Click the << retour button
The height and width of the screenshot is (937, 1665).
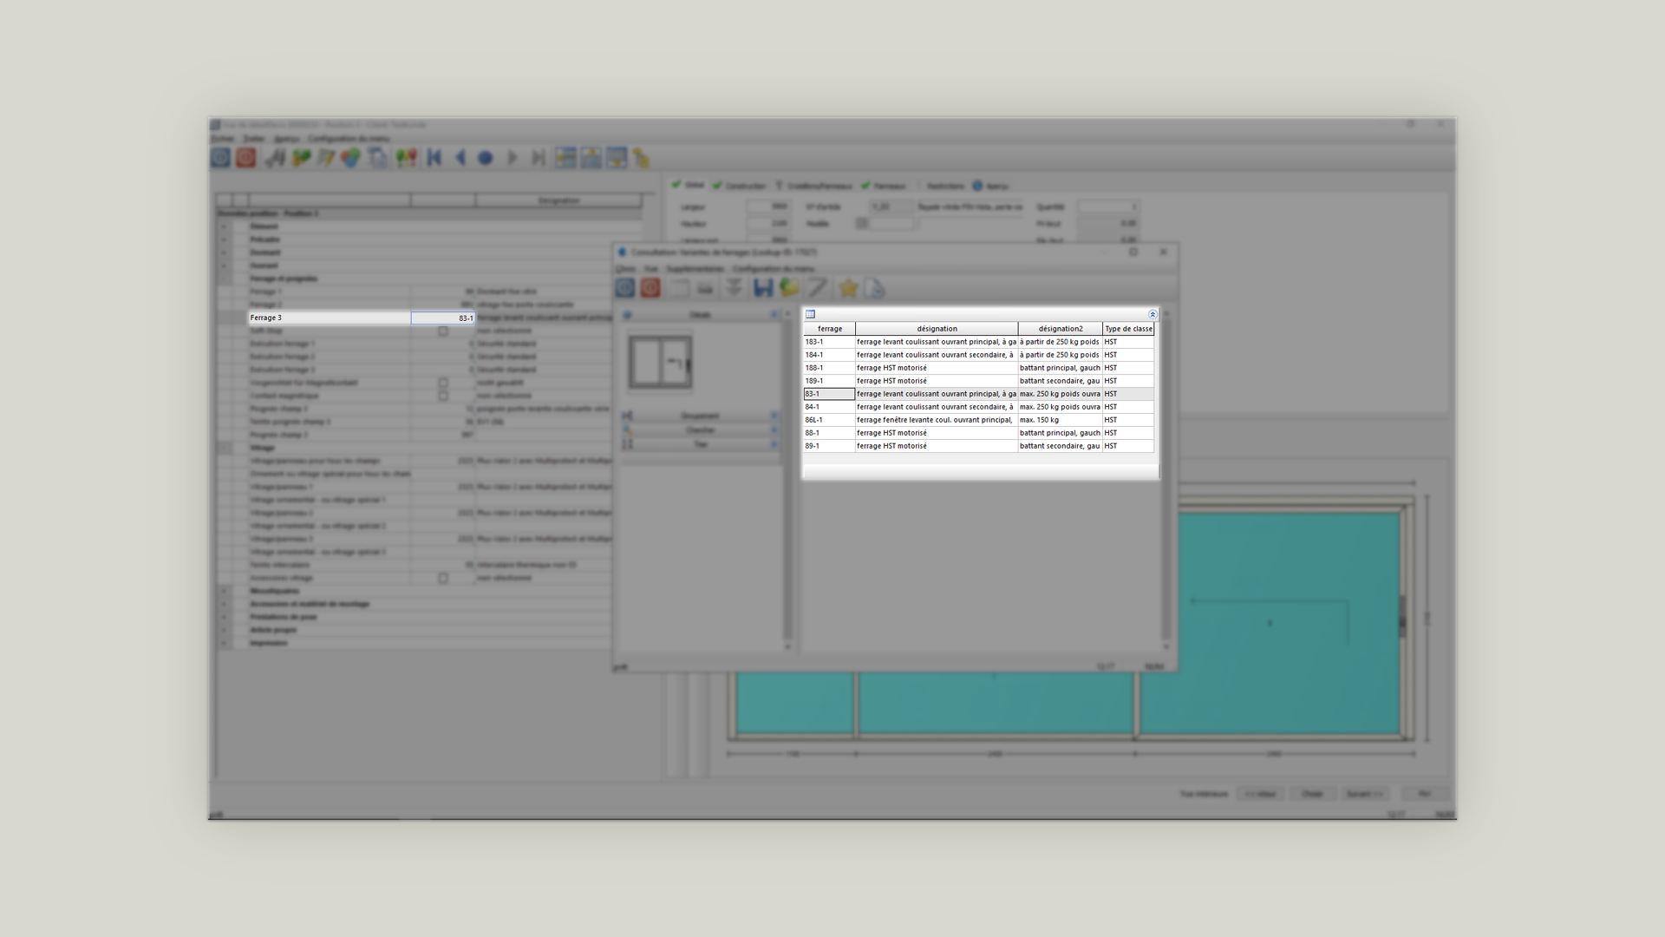click(x=1260, y=794)
